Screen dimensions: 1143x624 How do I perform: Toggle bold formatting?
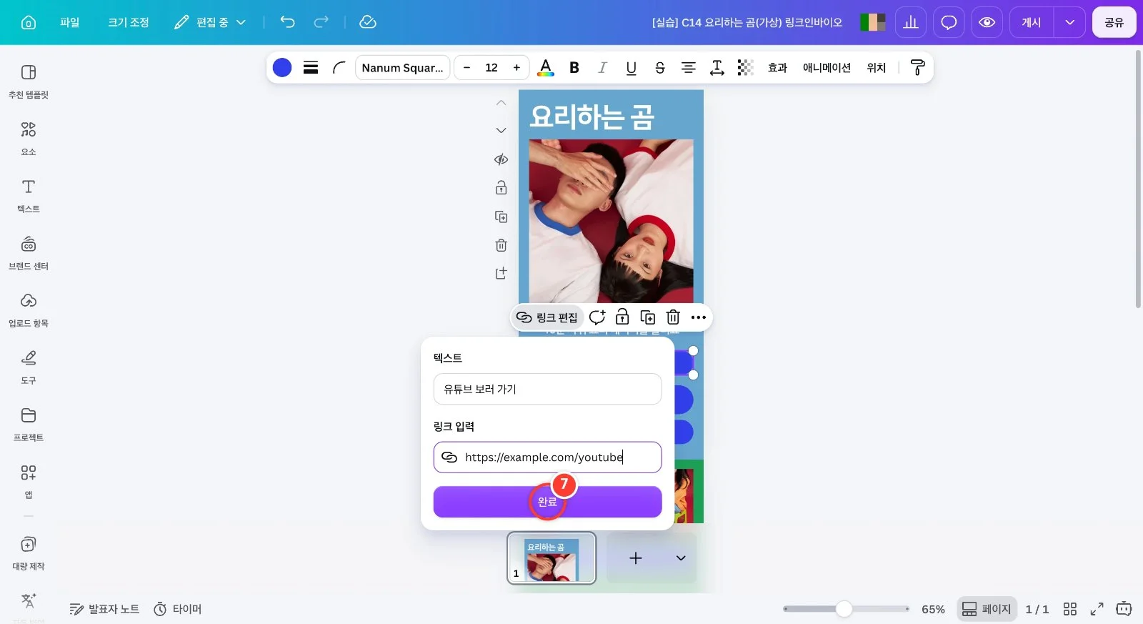(x=574, y=67)
